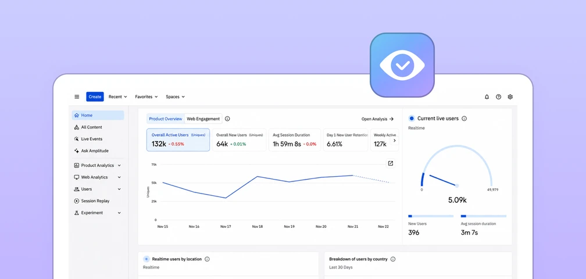This screenshot has width=586, height=279.
Task: Click the Ask Amplitude sparkle icon
Action: coord(77,151)
